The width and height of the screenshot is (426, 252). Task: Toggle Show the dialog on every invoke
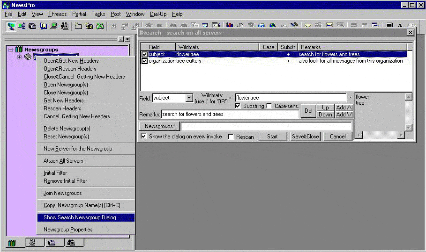tap(144, 137)
